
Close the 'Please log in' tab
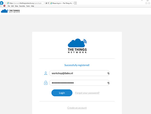(x=73, y=3)
